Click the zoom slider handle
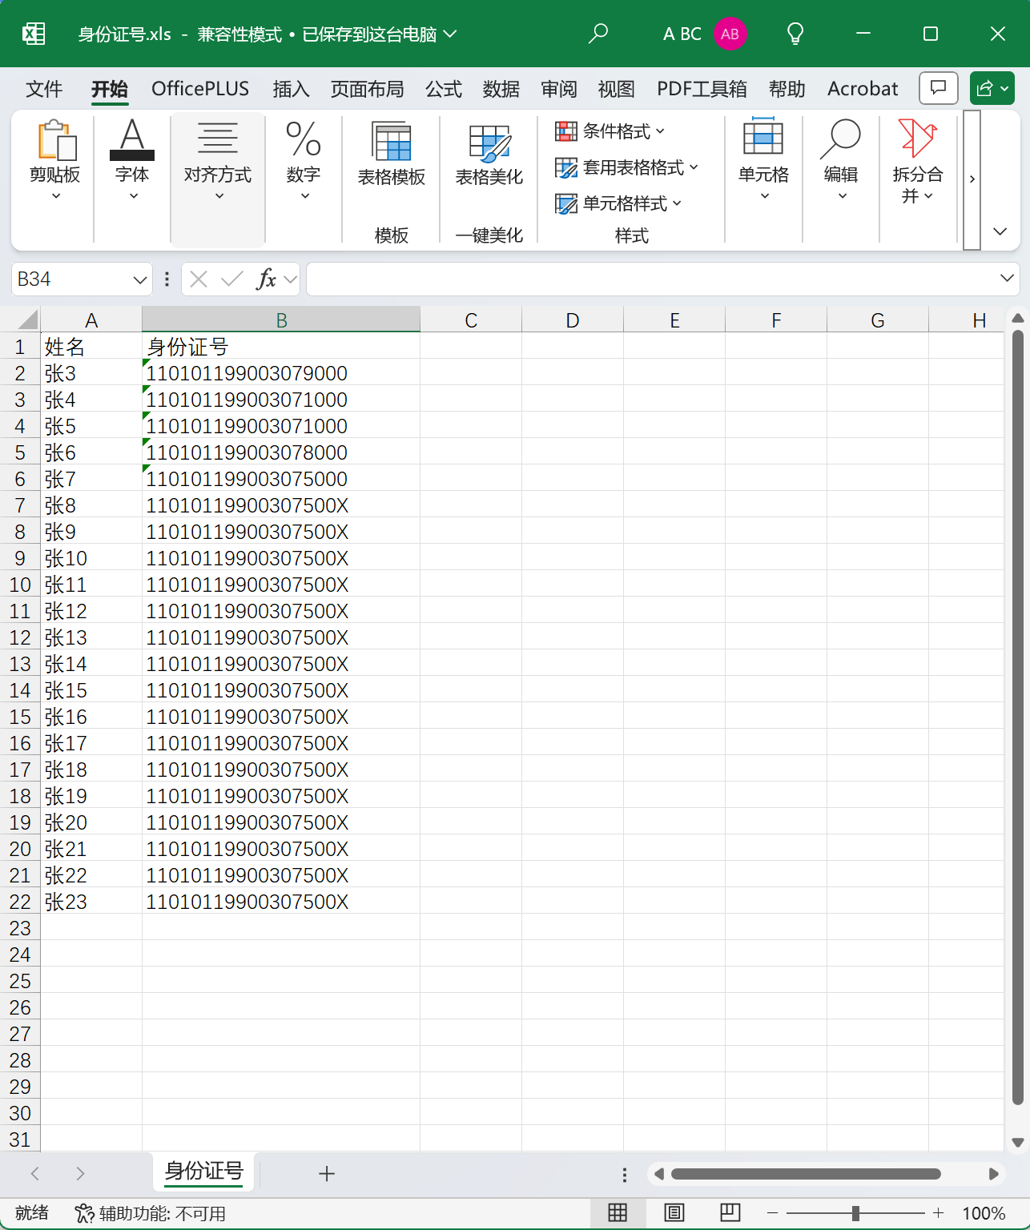Screen dimensions: 1030x1230 (855, 1213)
